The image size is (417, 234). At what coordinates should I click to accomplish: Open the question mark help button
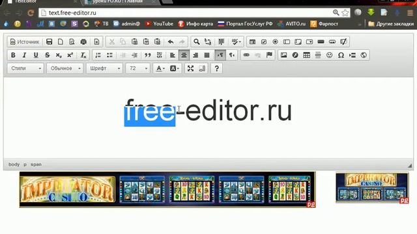click(x=217, y=68)
